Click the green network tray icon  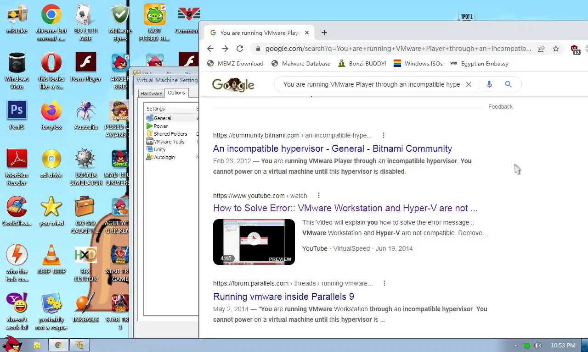(527, 346)
